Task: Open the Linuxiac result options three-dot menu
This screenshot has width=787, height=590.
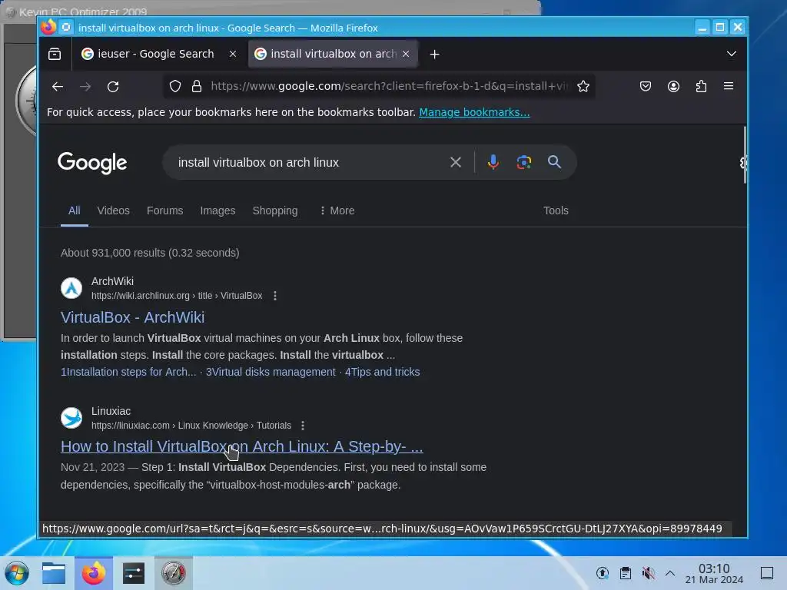Action: [x=303, y=426]
